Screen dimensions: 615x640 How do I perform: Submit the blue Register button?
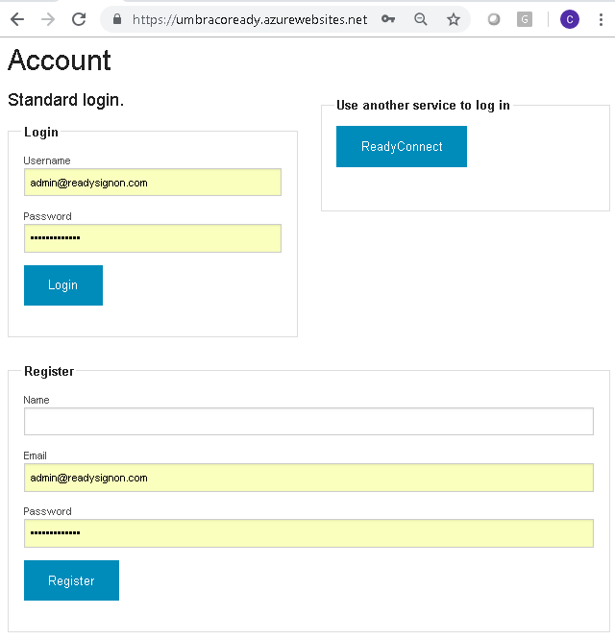pos(71,580)
